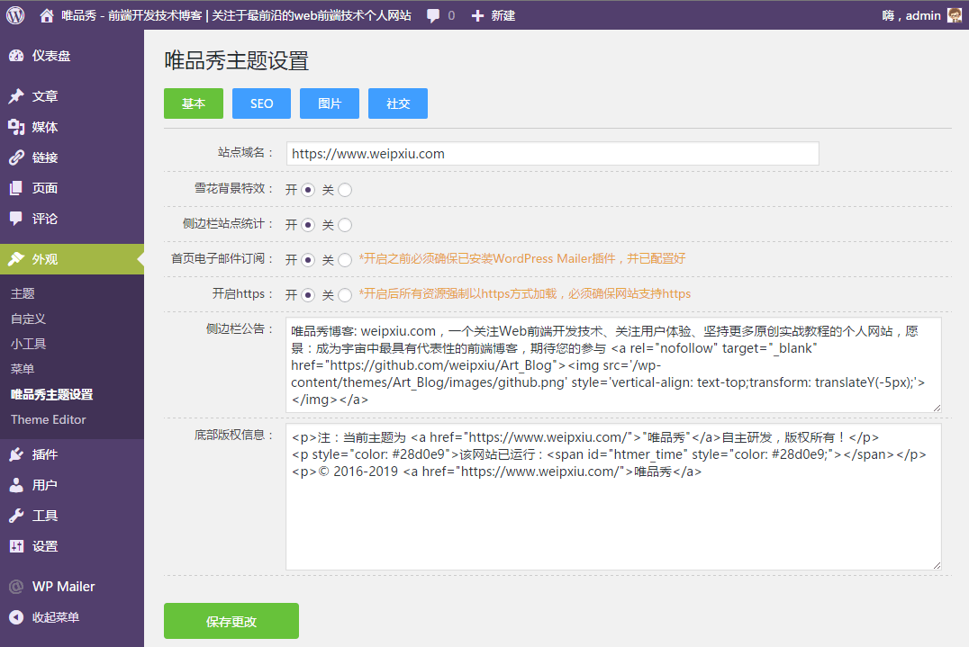Click inside the 侧边栏公告 textarea
969x647 pixels.
(x=613, y=364)
